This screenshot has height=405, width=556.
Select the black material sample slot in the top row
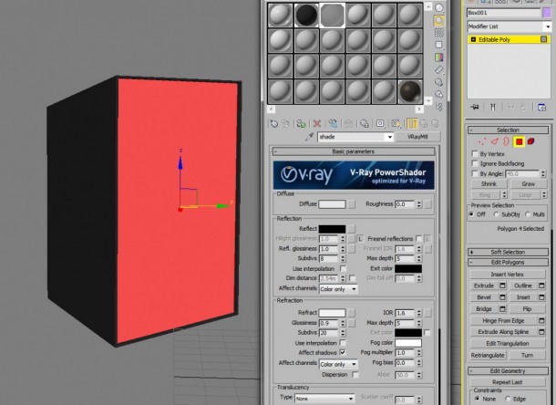click(306, 15)
